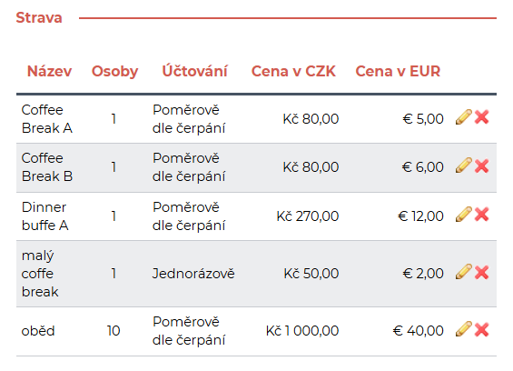Remove the malý coffe break item

pyautogui.click(x=481, y=272)
